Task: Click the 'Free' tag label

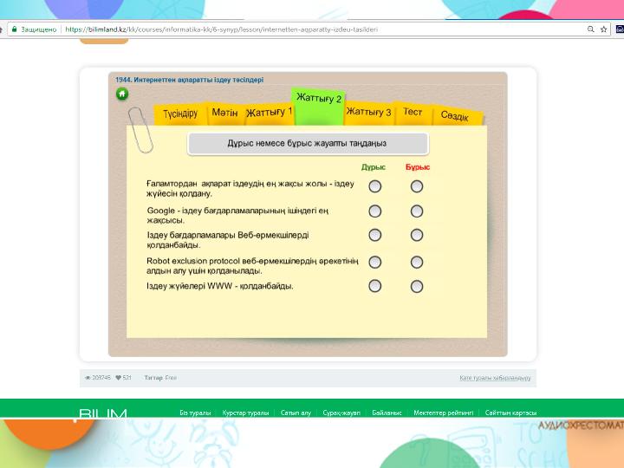Action: (171, 378)
